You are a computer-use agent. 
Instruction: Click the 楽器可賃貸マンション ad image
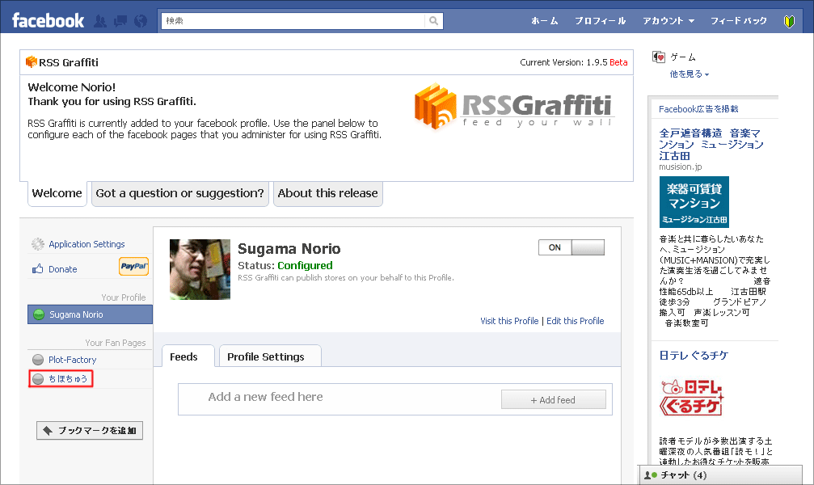tap(694, 202)
